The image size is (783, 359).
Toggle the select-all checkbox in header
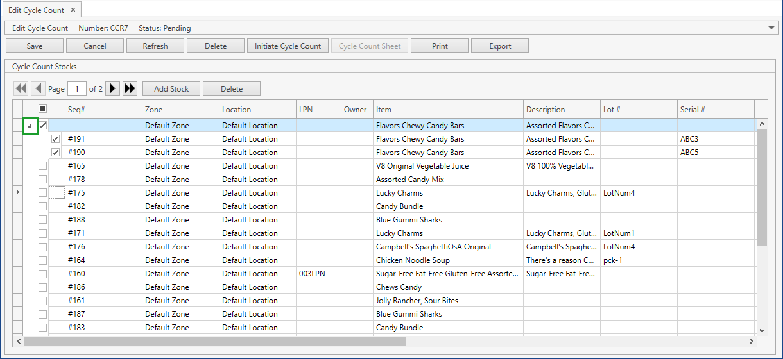point(42,109)
